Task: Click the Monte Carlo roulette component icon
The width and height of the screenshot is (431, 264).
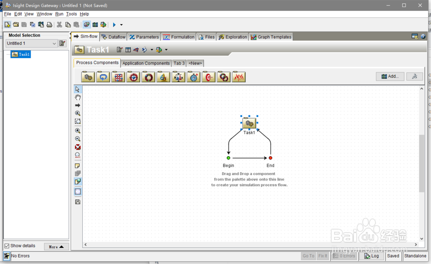Action: 148,77
